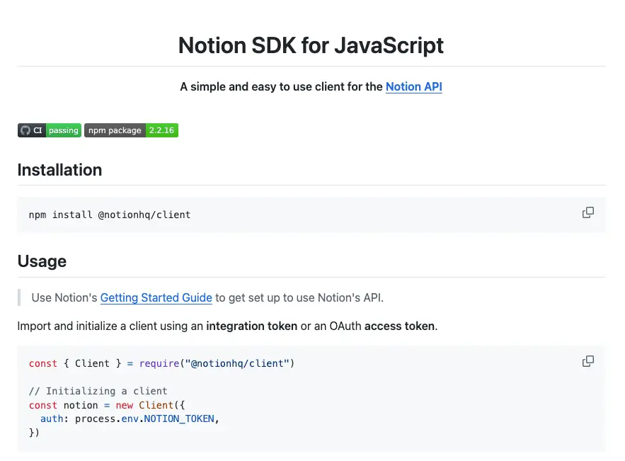Click the "Notion SDK for JavaScript" heading
625x461 pixels.
[311, 45]
